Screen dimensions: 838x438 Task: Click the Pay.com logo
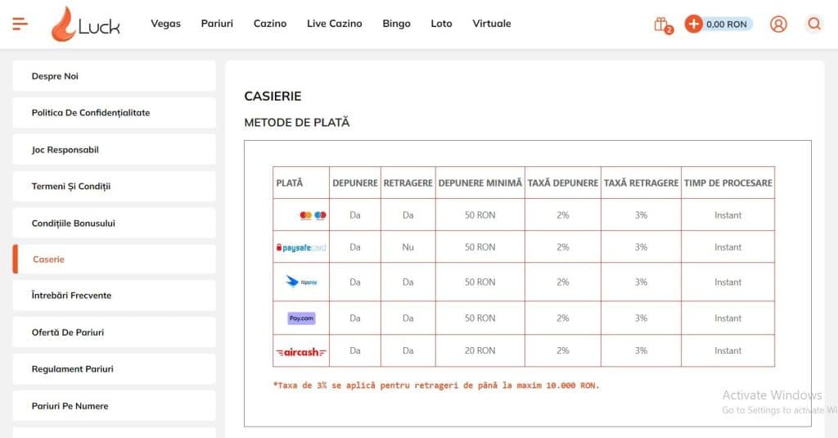301,318
